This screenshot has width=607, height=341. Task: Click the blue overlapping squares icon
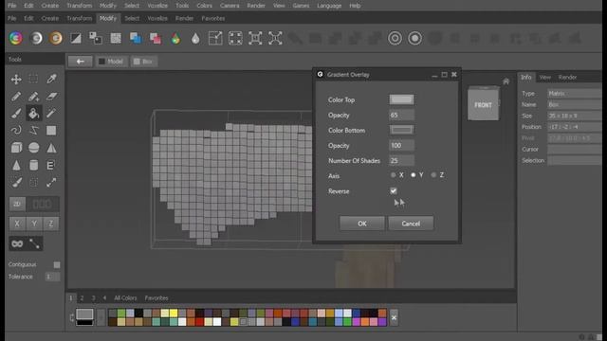pos(136,38)
